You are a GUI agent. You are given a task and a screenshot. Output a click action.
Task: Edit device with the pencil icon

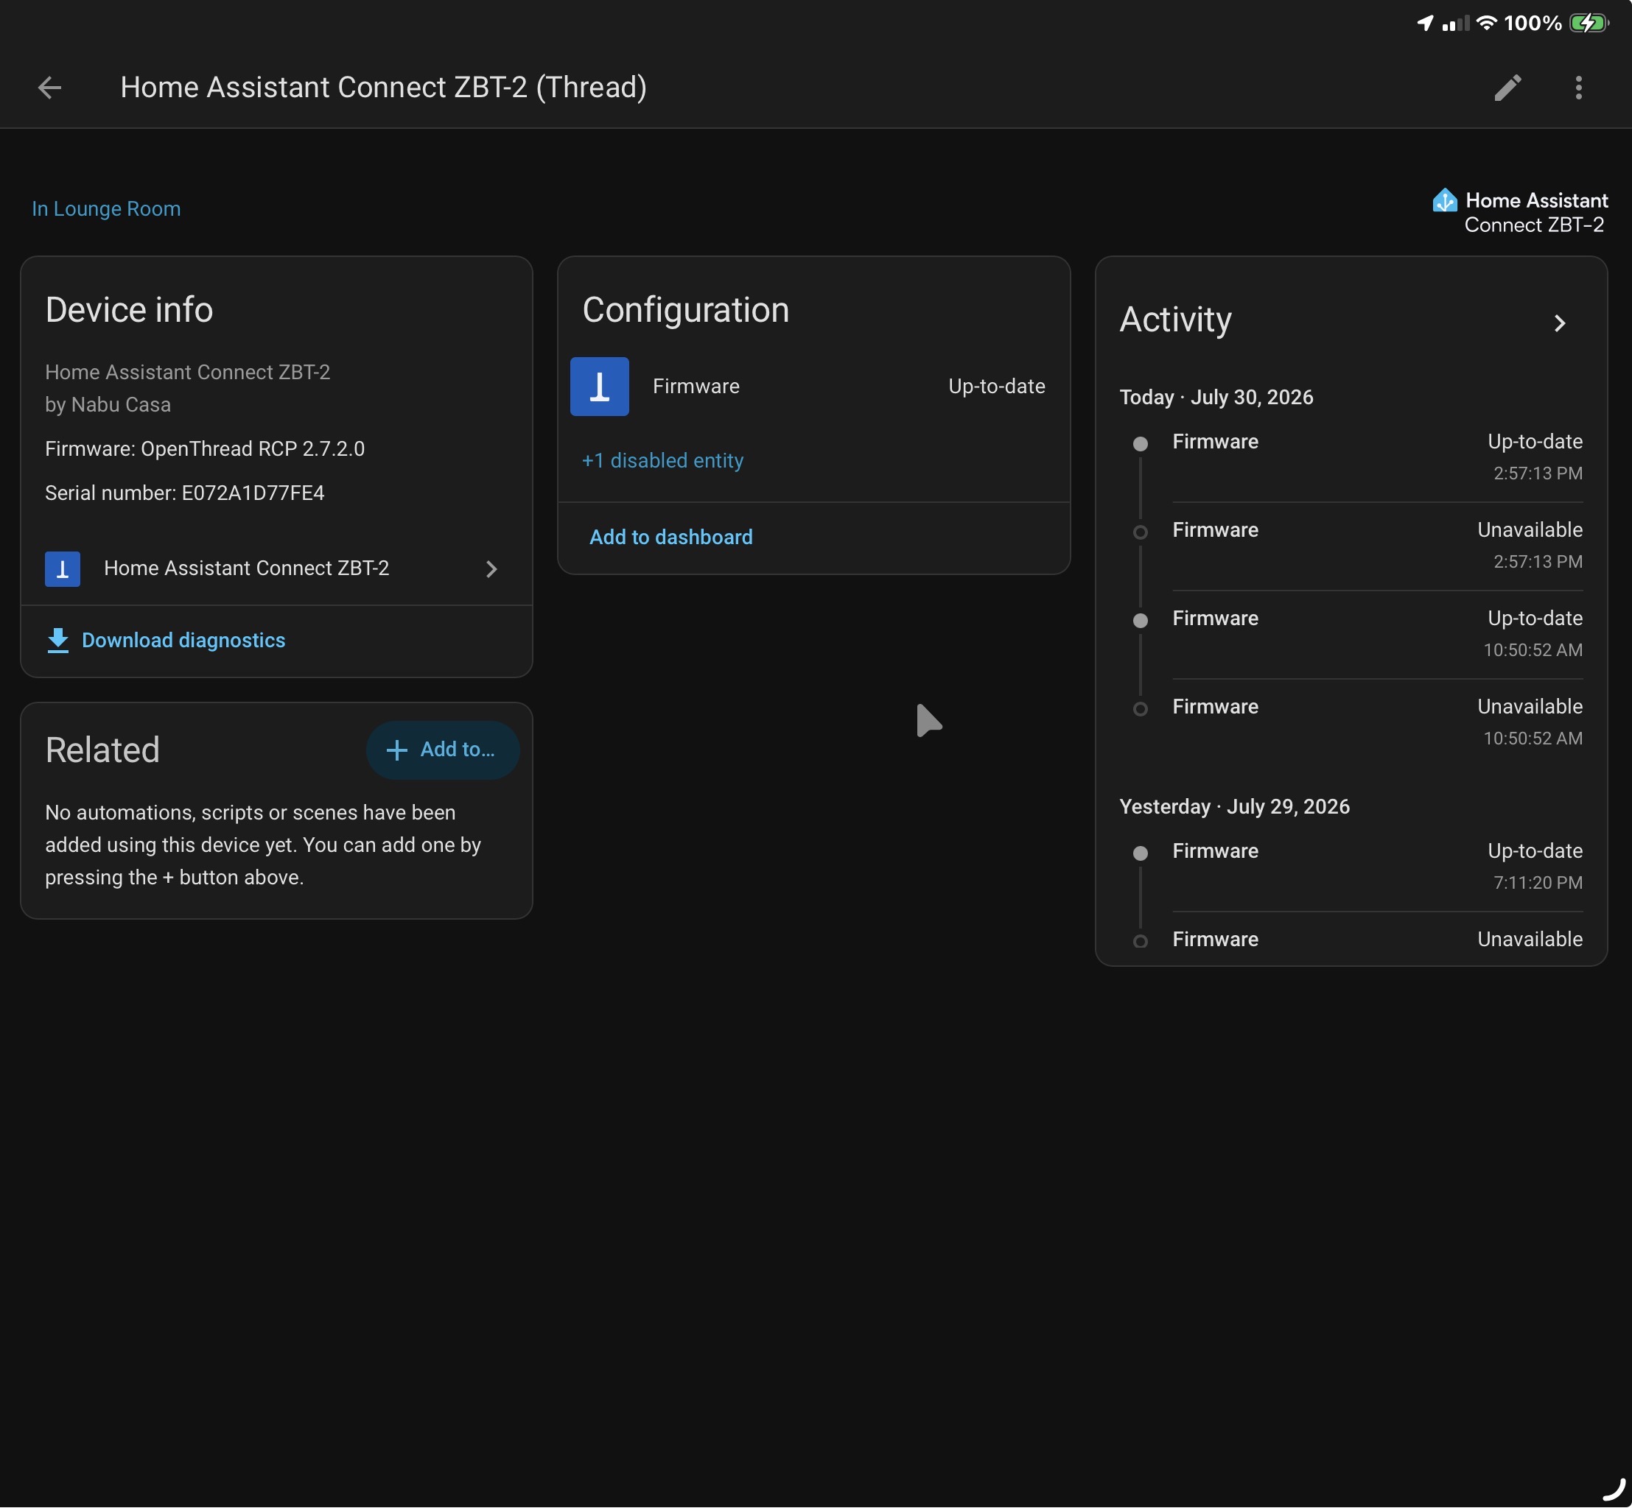(1507, 88)
